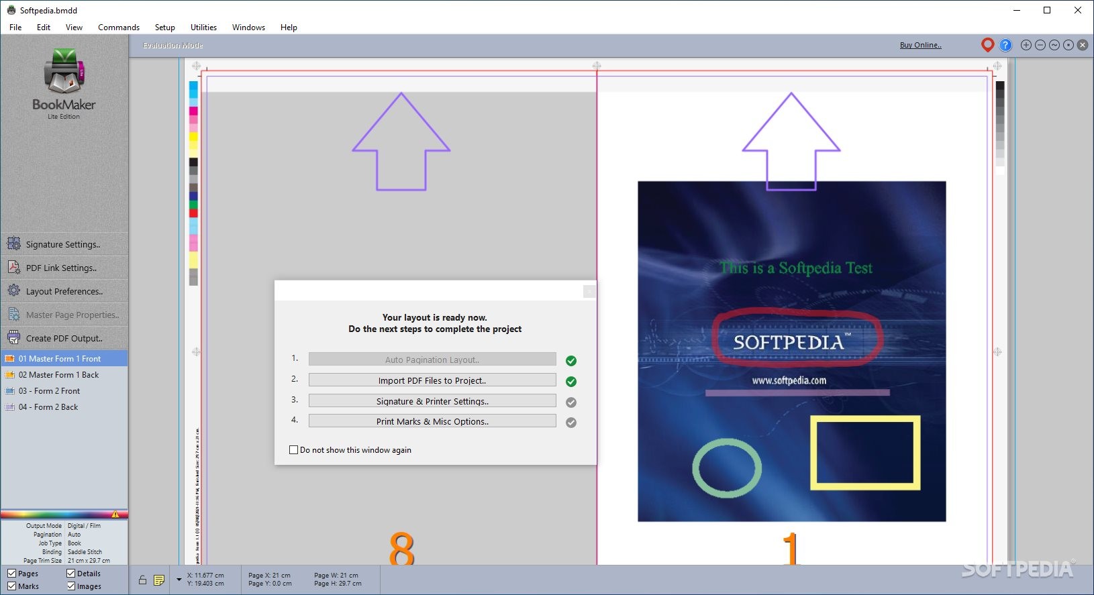Click the top center registration mark

(597, 66)
